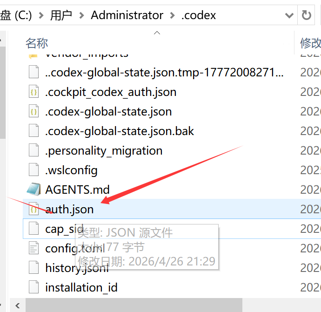Select the .cockpit_codex_auth.json file icon
The image size is (321, 312).
point(34,92)
